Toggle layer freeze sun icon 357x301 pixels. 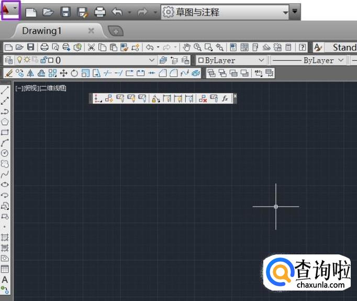click(x=27, y=60)
